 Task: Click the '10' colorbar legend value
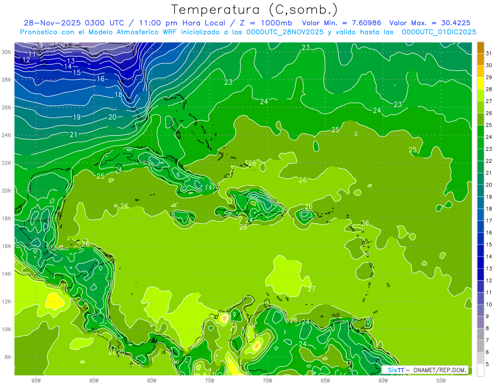coord(489,304)
